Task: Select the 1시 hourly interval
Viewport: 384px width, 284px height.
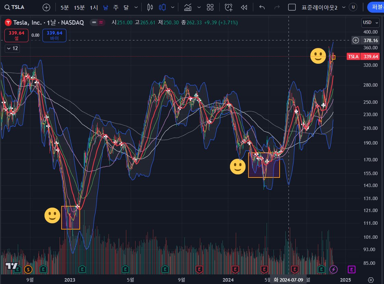Action: tap(94, 8)
